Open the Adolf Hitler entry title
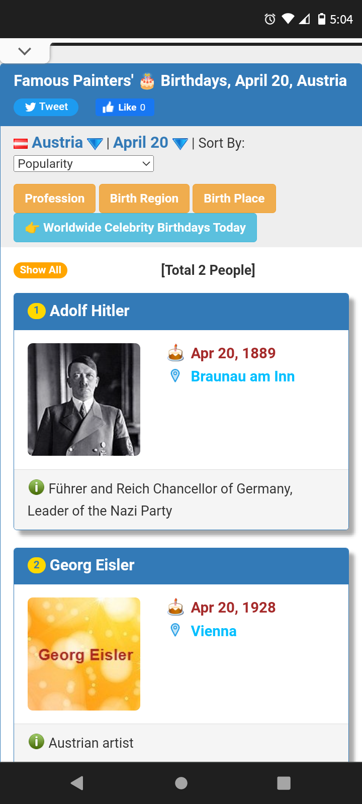The width and height of the screenshot is (362, 804). tap(89, 311)
